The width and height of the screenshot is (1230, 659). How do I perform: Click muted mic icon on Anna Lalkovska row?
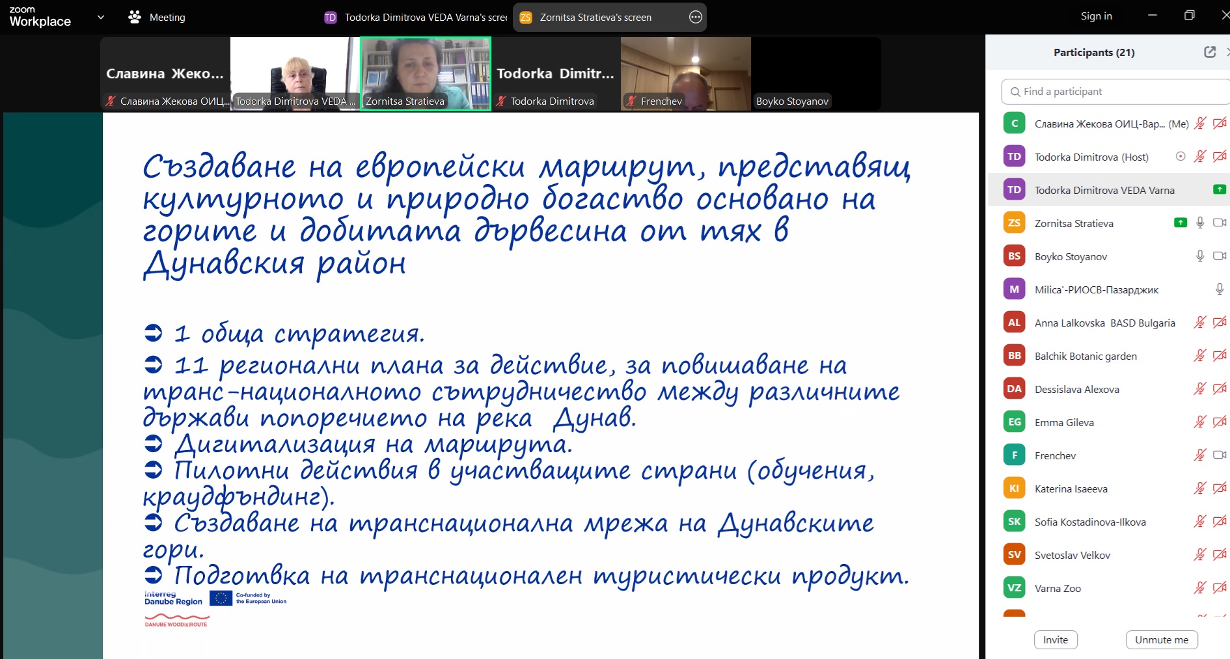click(1200, 323)
